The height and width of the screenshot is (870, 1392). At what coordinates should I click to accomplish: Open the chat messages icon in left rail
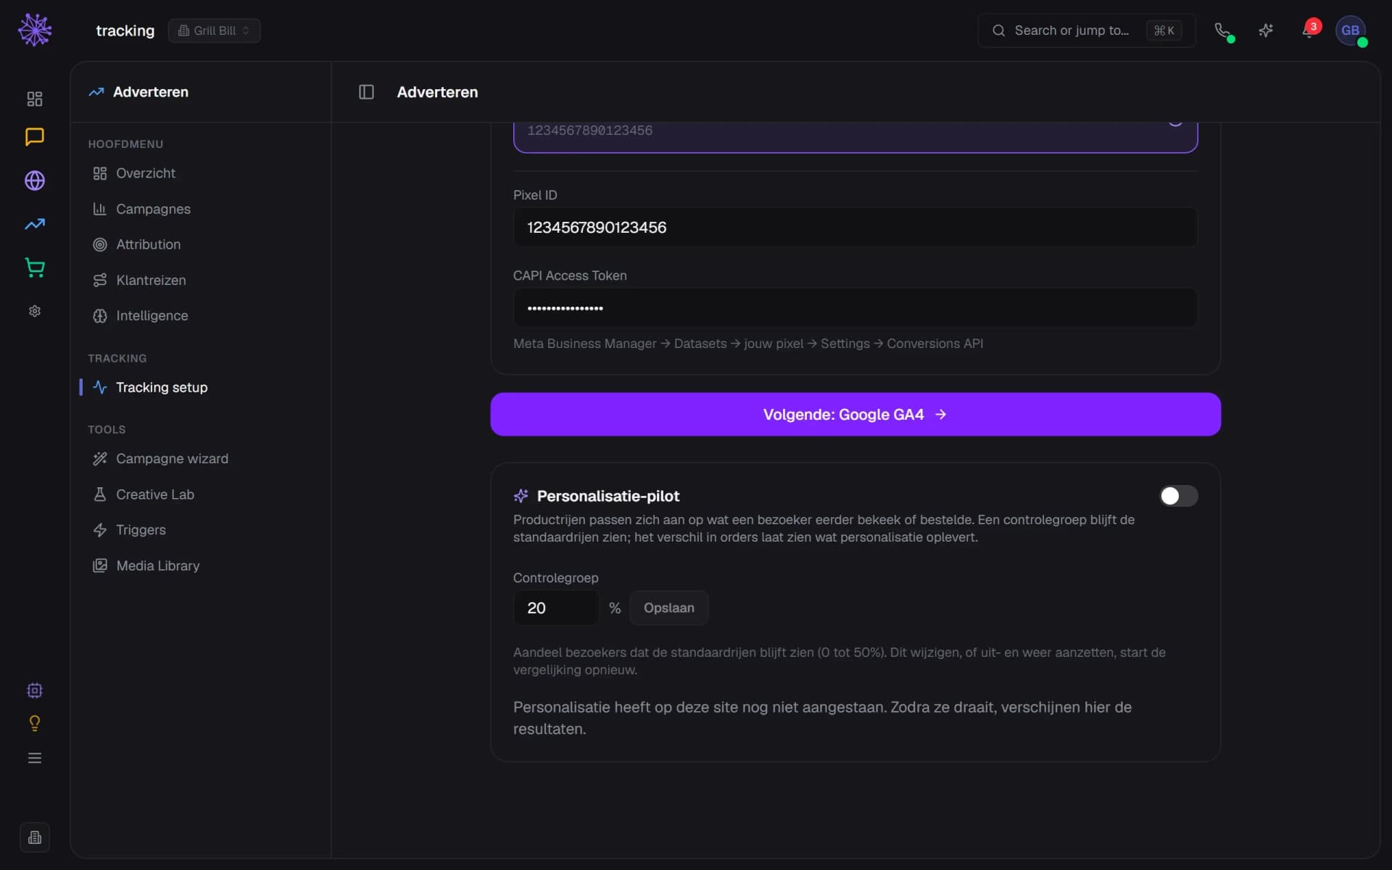[x=35, y=137]
